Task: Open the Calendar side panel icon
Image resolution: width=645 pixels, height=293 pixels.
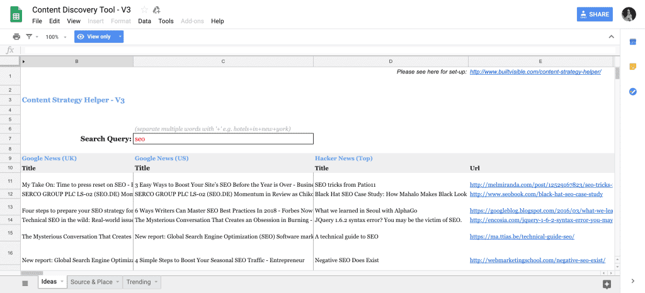Action: pos(632,41)
